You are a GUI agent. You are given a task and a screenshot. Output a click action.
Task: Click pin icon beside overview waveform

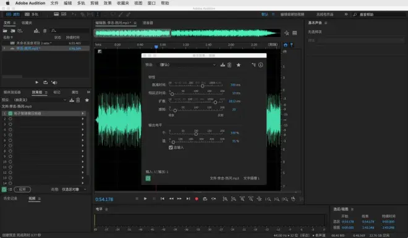point(287,33)
